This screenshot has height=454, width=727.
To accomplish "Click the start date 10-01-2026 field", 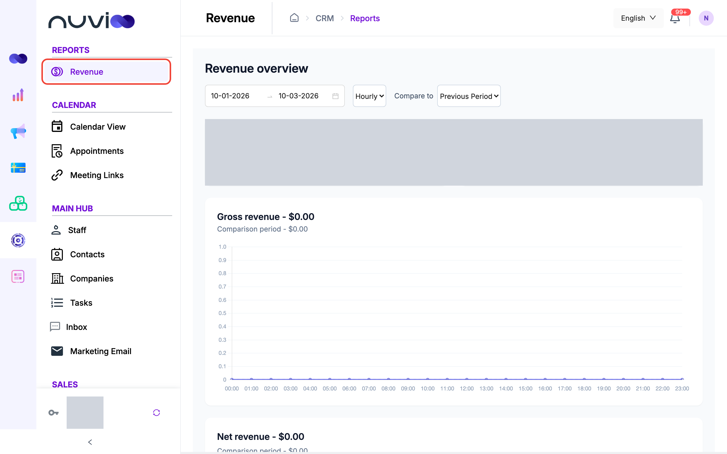I will [x=230, y=96].
